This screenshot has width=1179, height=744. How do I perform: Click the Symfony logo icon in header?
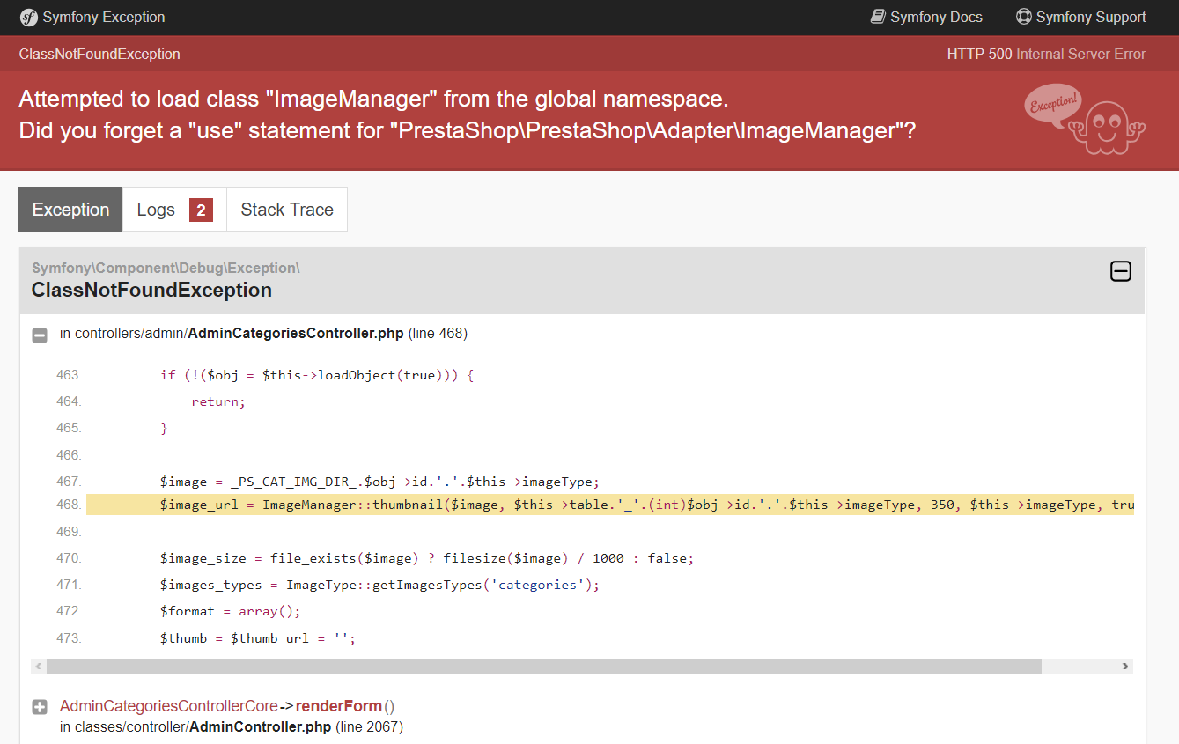click(29, 18)
